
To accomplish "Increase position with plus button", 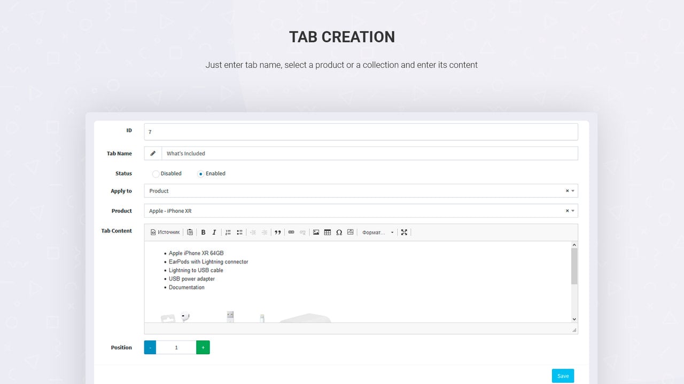I will point(203,348).
